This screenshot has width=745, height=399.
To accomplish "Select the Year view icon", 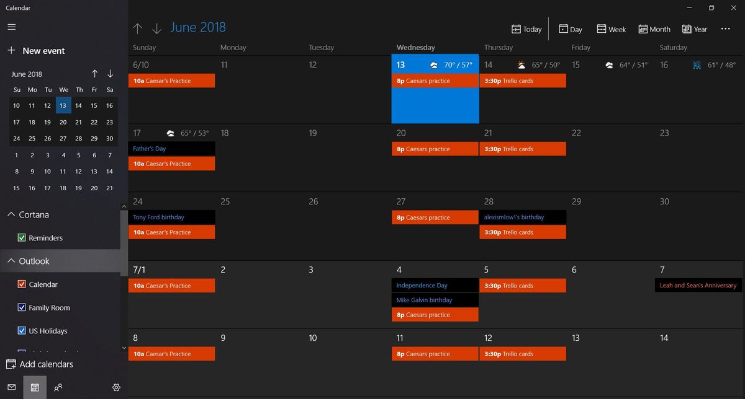I will (695, 28).
